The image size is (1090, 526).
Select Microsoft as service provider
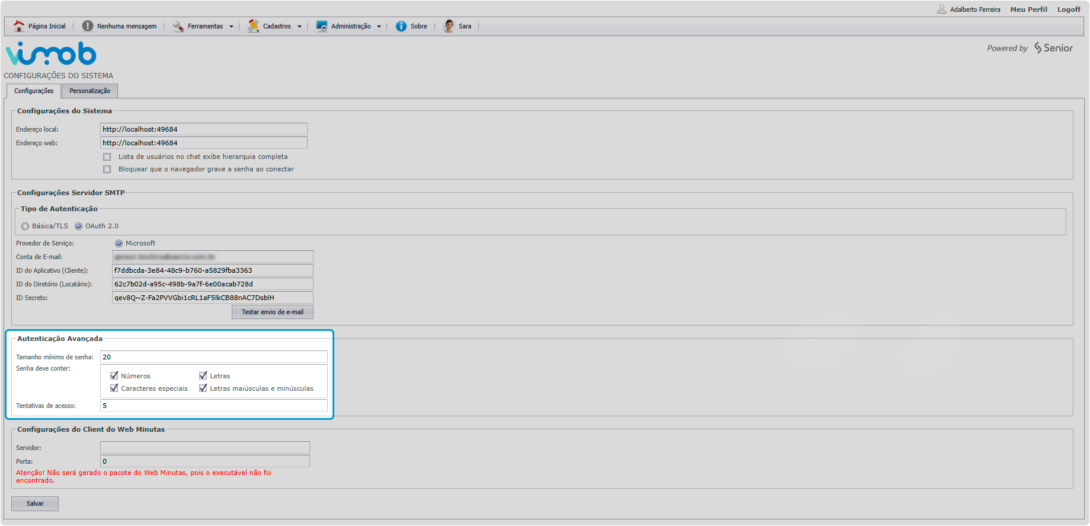[x=119, y=244]
